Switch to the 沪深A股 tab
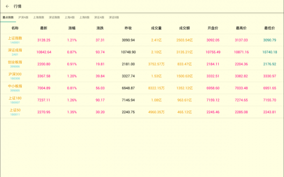This screenshot has height=177, width=284. [23, 17]
